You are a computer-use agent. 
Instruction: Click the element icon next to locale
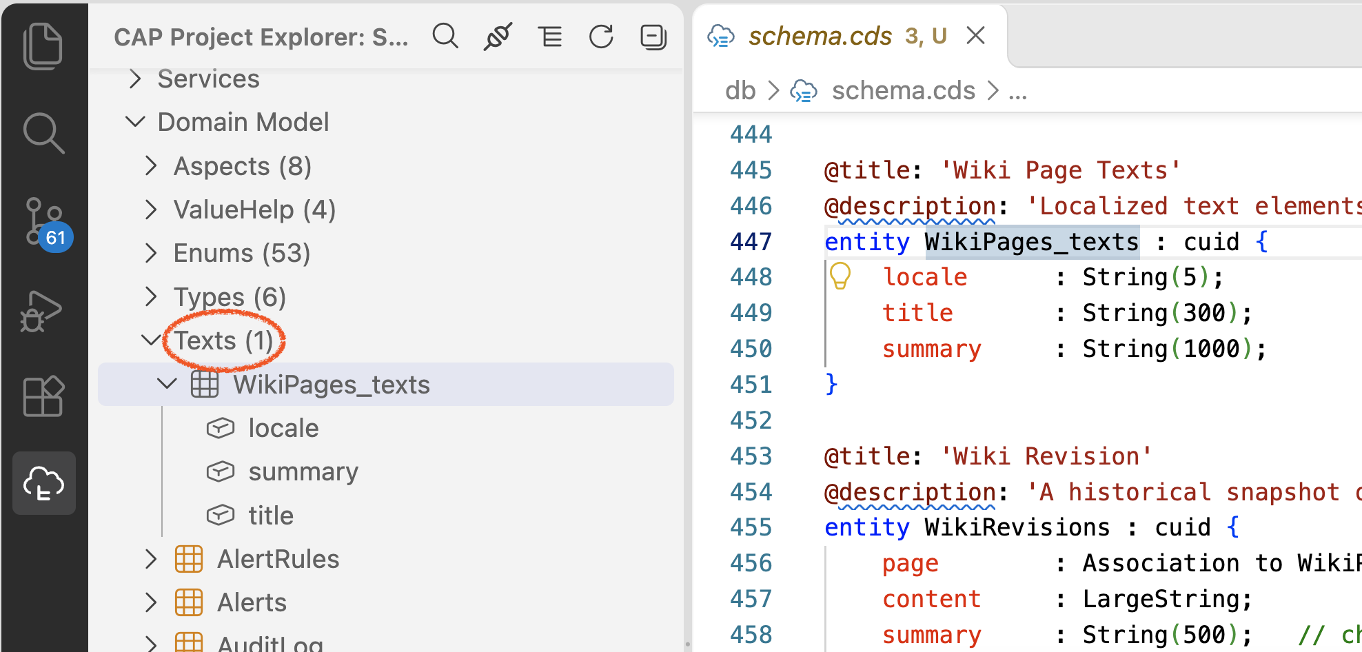pyautogui.click(x=221, y=428)
